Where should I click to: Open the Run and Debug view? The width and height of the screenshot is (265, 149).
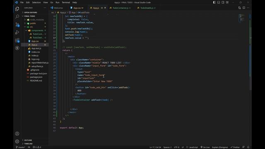(17, 32)
